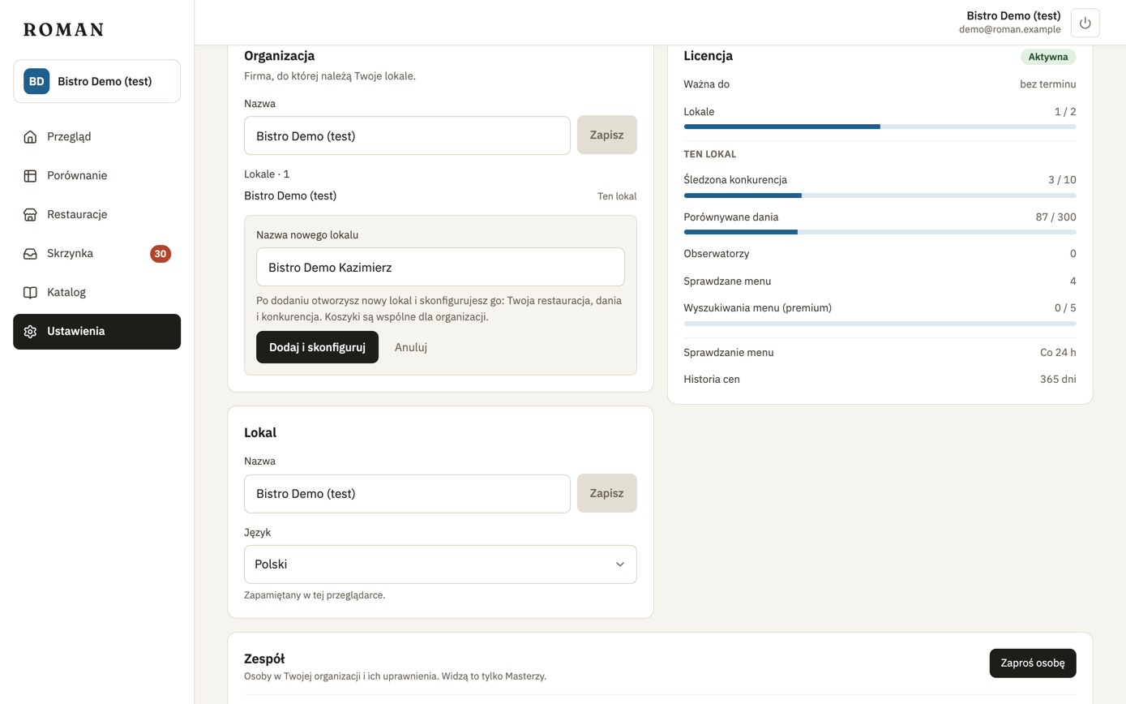Focus the Lokal Nazwa input field
1126x704 pixels.
pyautogui.click(x=407, y=493)
